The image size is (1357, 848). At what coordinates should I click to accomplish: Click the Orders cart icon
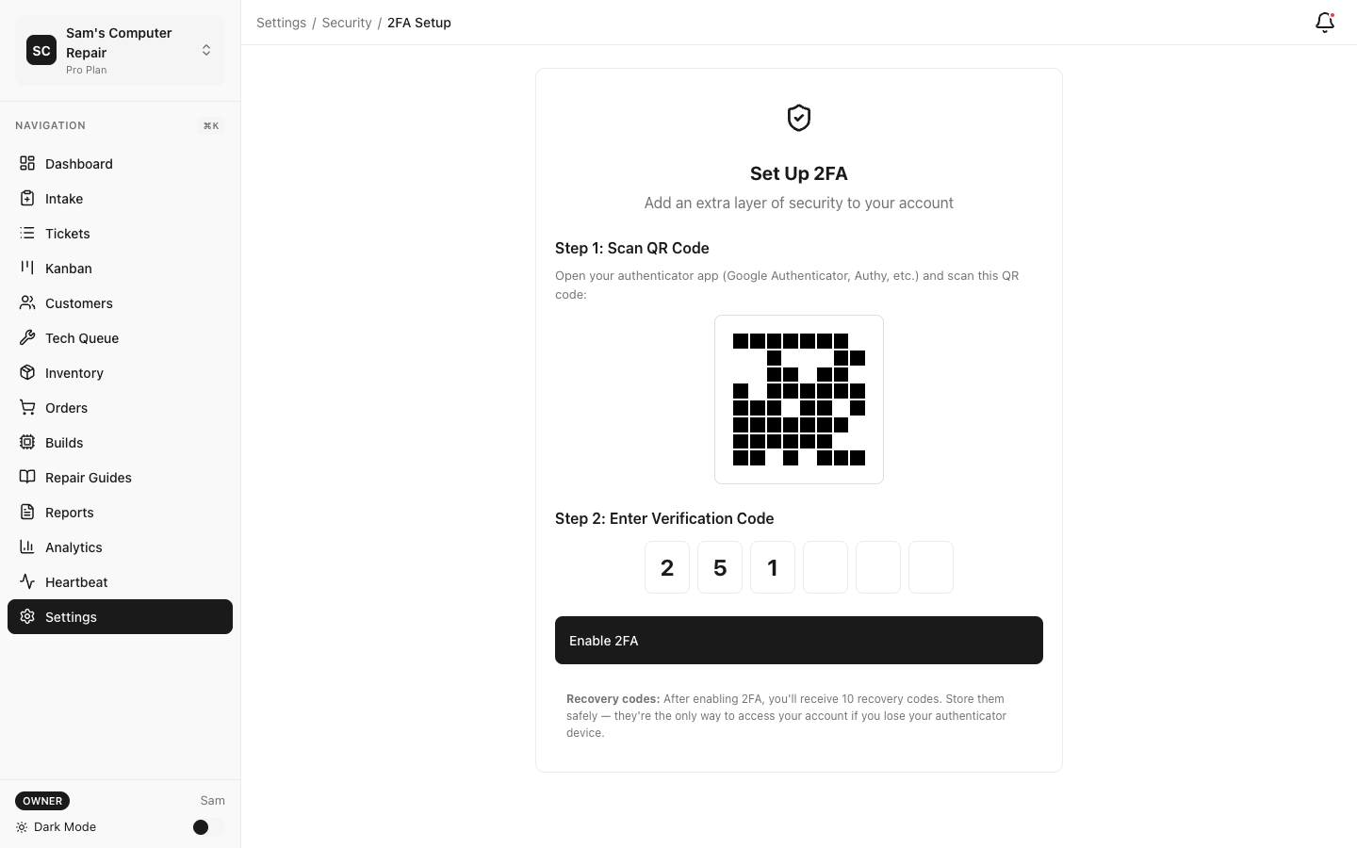click(27, 407)
